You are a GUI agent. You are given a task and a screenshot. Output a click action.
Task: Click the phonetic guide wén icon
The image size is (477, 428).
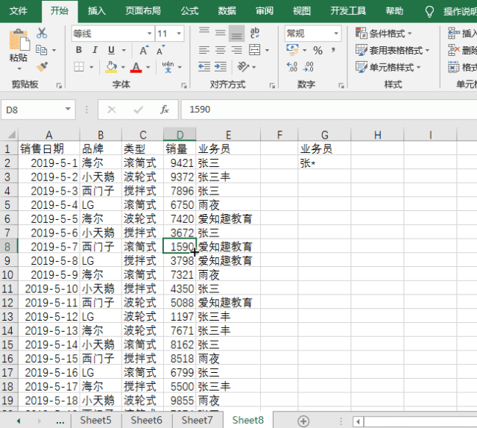click(x=168, y=67)
